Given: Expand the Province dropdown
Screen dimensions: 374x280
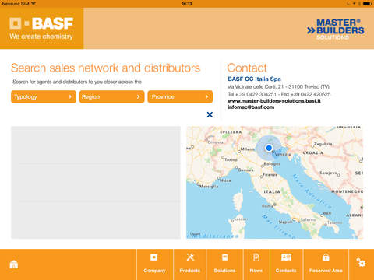Looking at the screenshot, I should 180,96.
